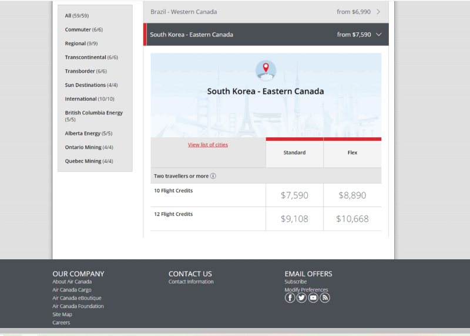Image resolution: width=470 pixels, height=336 pixels.
Task: Click the Subscribe email offers link
Action: (x=296, y=282)
